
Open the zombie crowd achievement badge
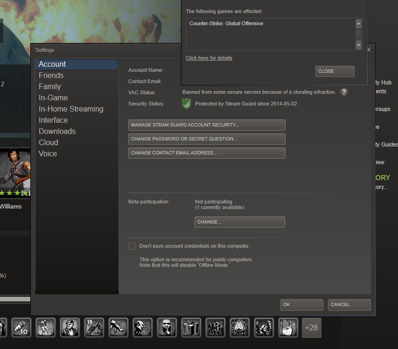(x=215, y=328)
